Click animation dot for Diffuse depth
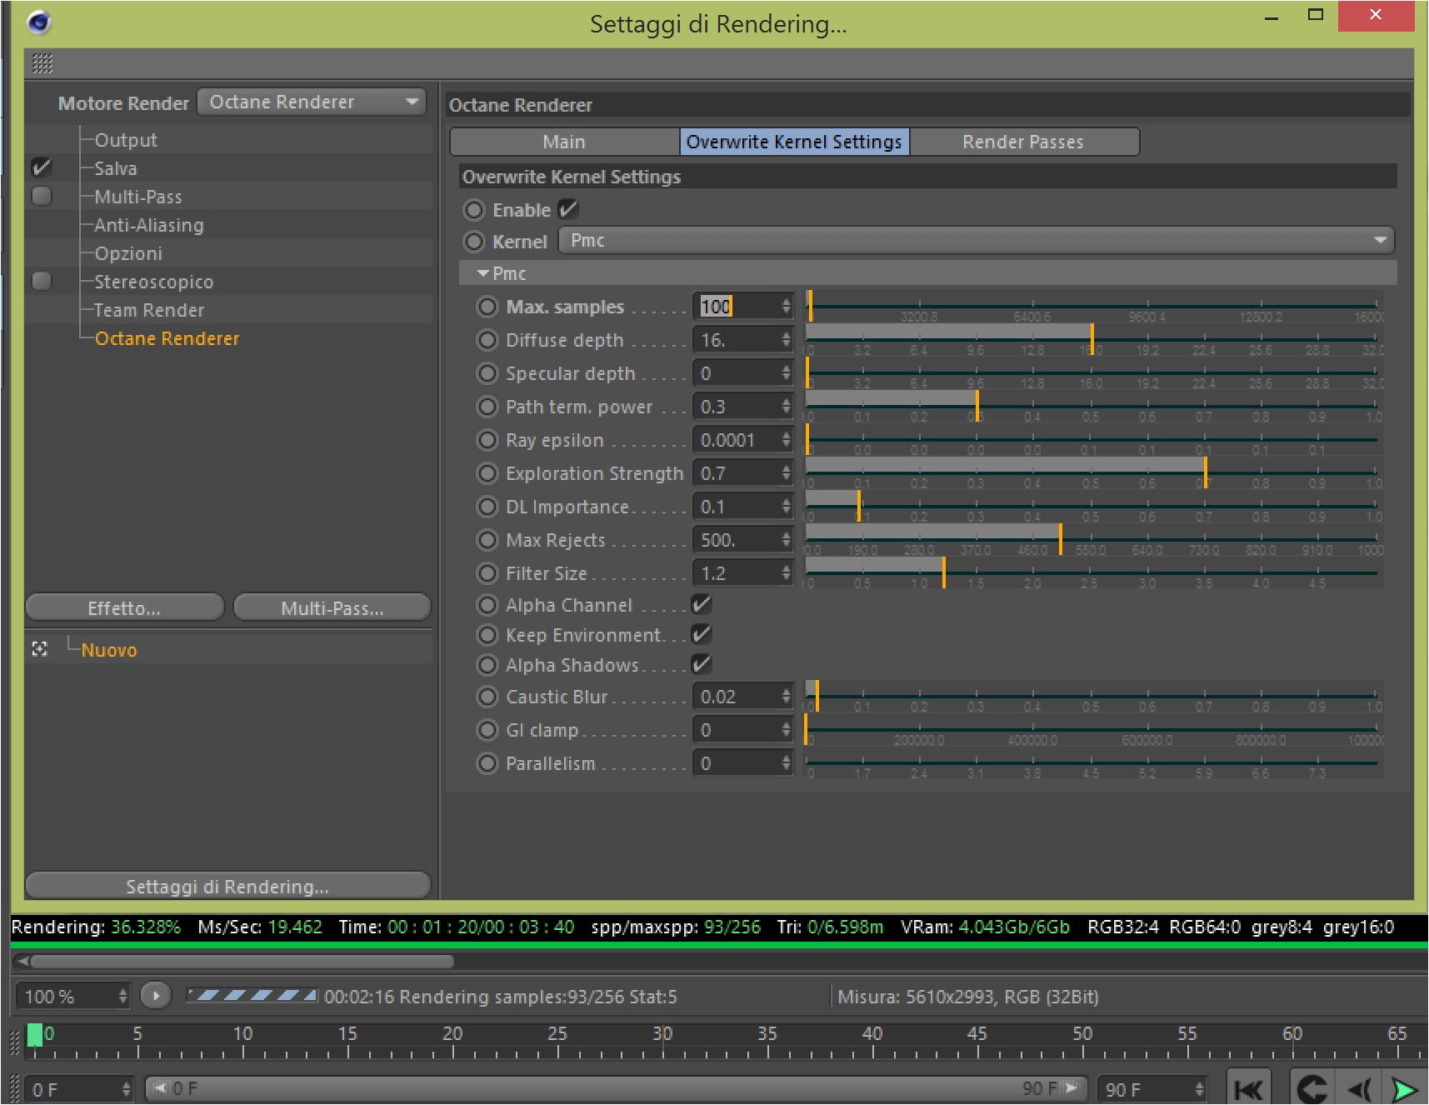This screenshot has height=1105, width=1429. point(487,340)
